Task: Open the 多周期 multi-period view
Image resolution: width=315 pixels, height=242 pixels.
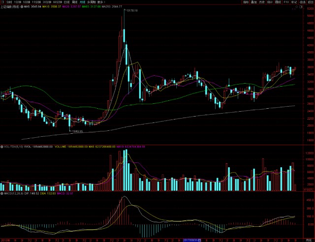Action: pyautogui.click(x=91, y=2)
